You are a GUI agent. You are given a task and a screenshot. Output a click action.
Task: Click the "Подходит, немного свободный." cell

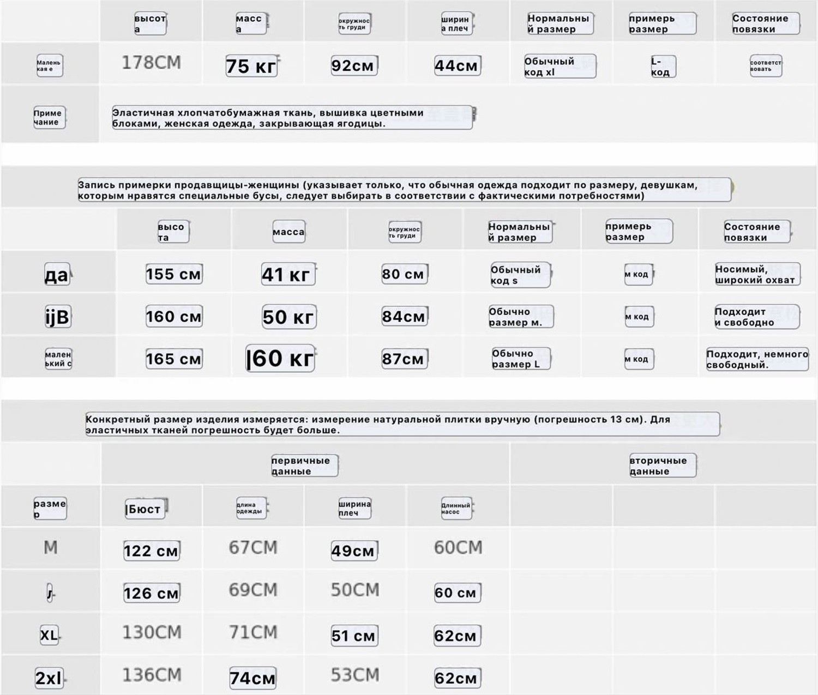tap(757, 359)
